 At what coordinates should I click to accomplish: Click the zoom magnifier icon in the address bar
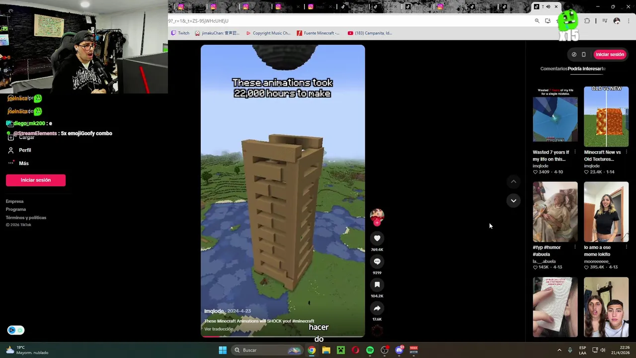[x=537, y=21]
